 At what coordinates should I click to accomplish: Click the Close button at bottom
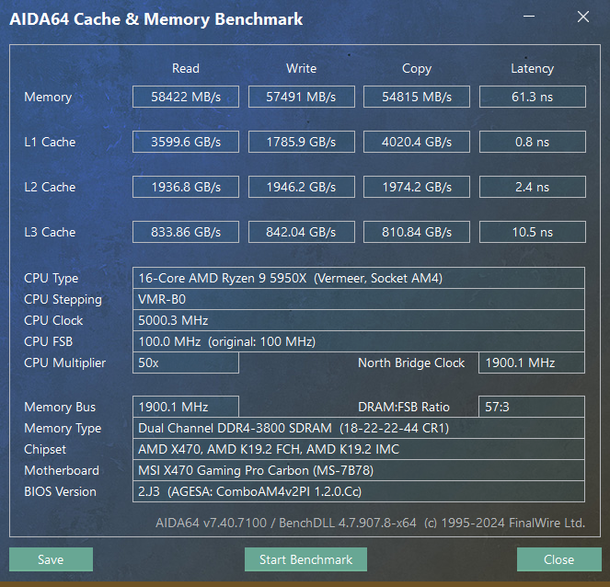pyautogui.click(x=559, y=559)
